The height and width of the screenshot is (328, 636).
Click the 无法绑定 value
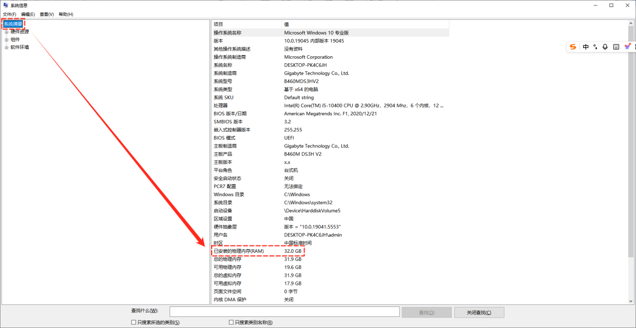[293, 186]
